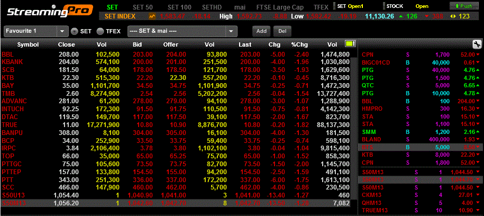This screenshot has height=216, width=484.
Task: Click BLAND in the ticker panel
Action: [x=371, y=139]
